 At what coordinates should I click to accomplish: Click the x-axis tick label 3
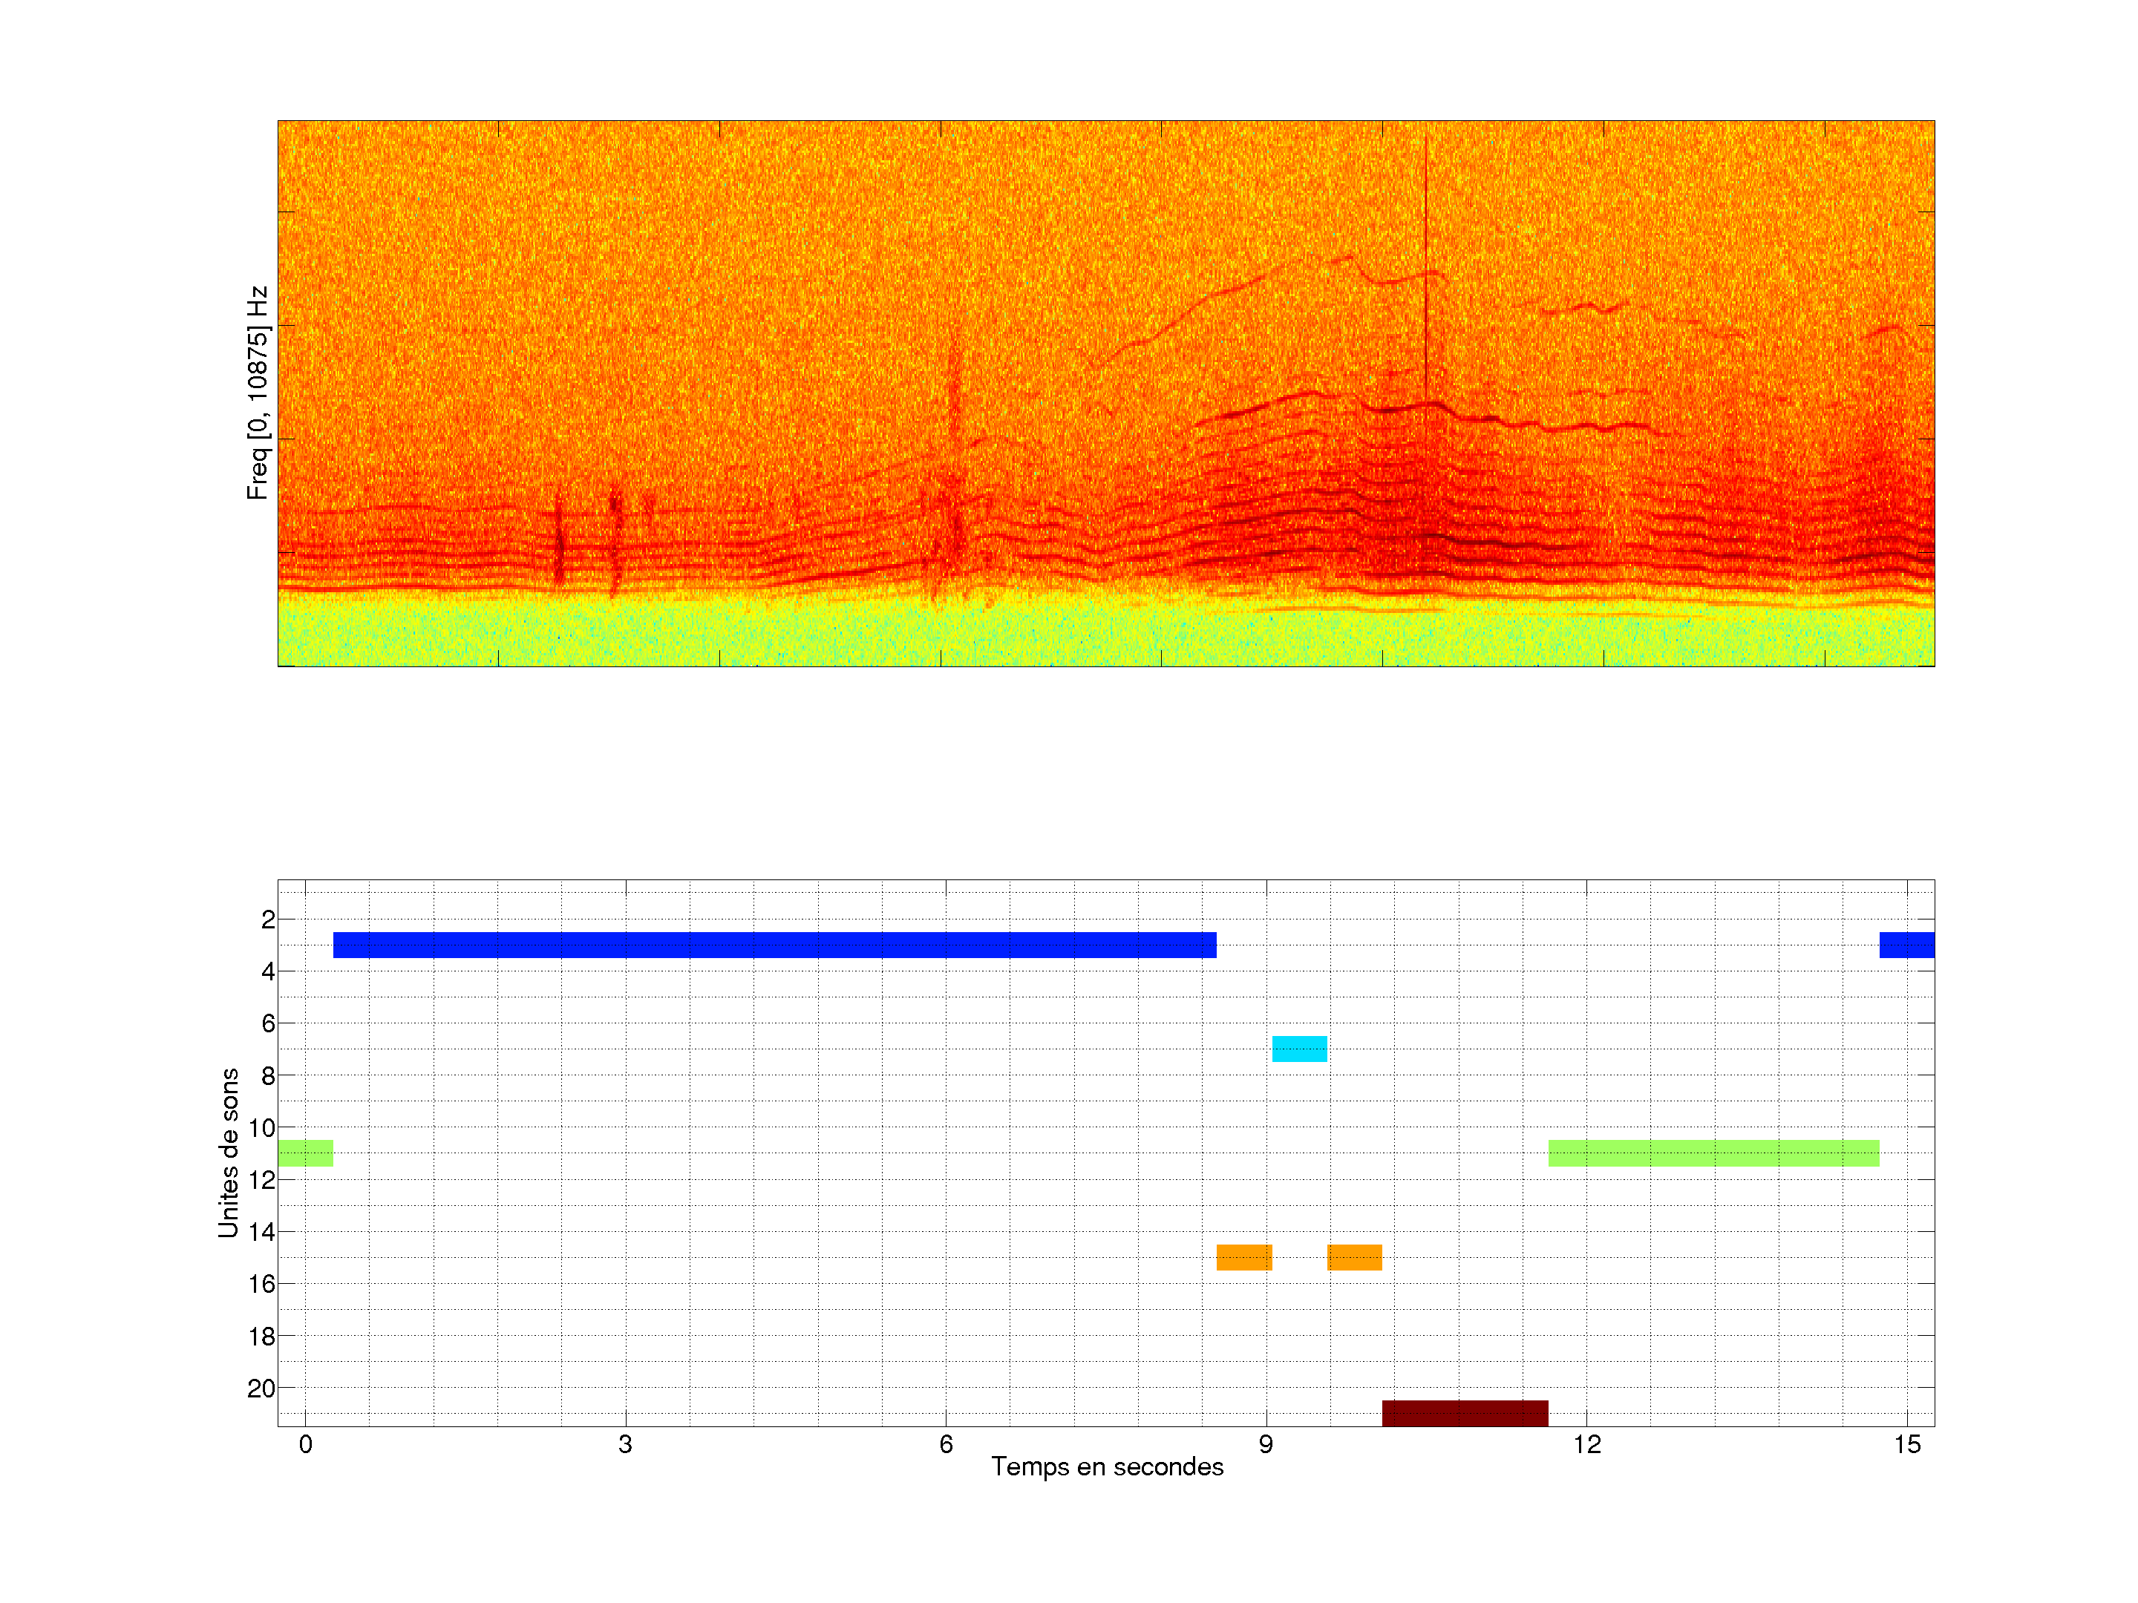(625, 1444)
